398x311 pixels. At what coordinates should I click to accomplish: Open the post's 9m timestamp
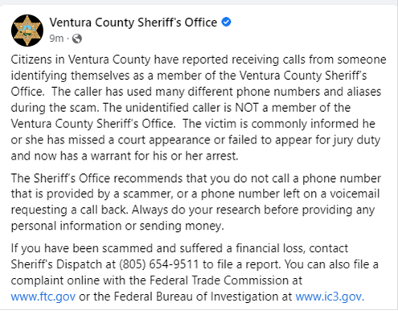tap(56, 39)
